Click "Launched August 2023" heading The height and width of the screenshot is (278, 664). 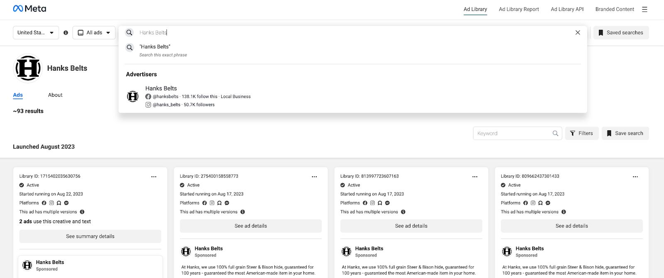tap(44, 147)
